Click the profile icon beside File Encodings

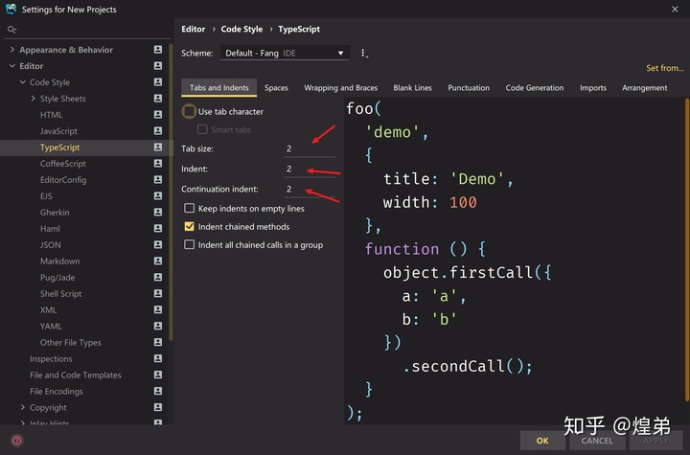click(158, 391)
